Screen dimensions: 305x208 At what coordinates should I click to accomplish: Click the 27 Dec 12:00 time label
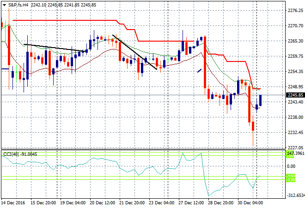[191, 203]
